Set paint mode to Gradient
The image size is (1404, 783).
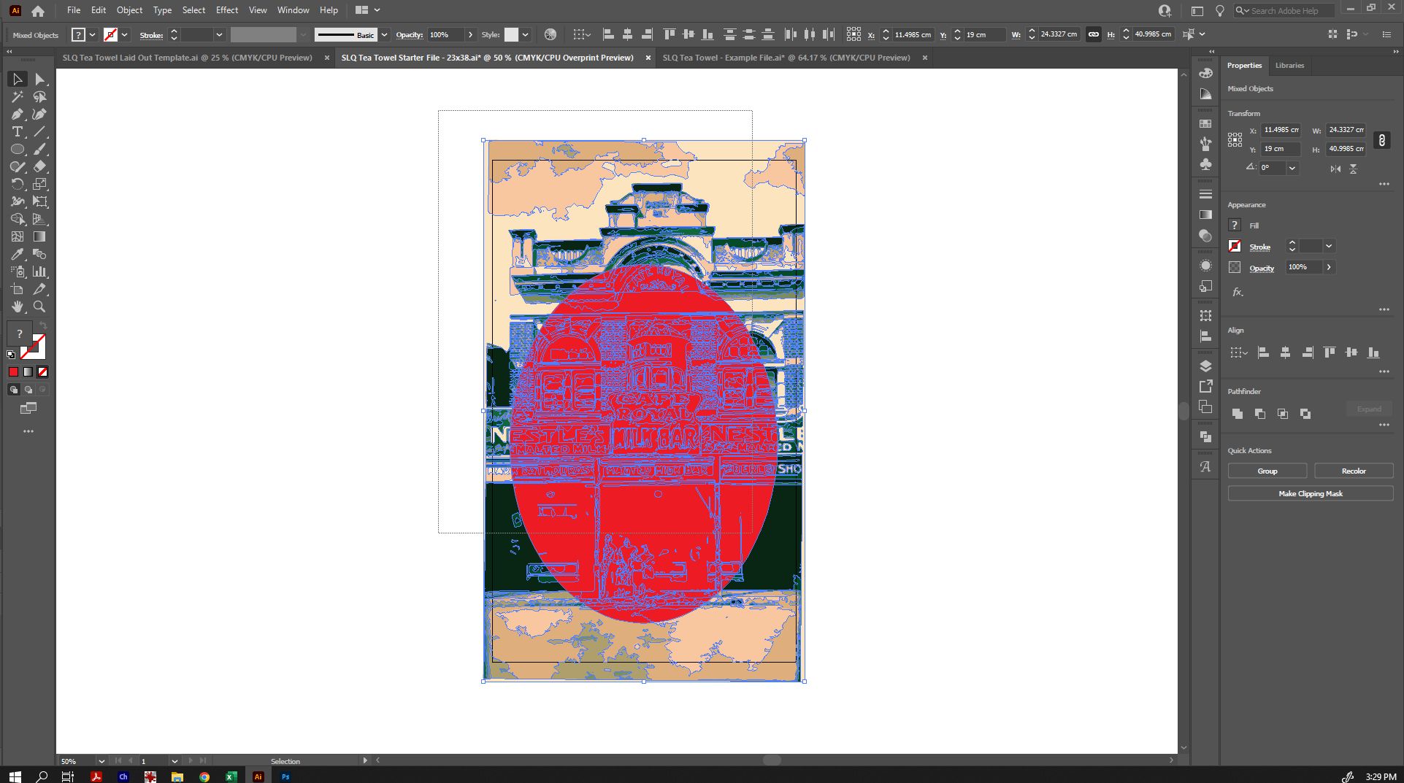click(28, 372)
